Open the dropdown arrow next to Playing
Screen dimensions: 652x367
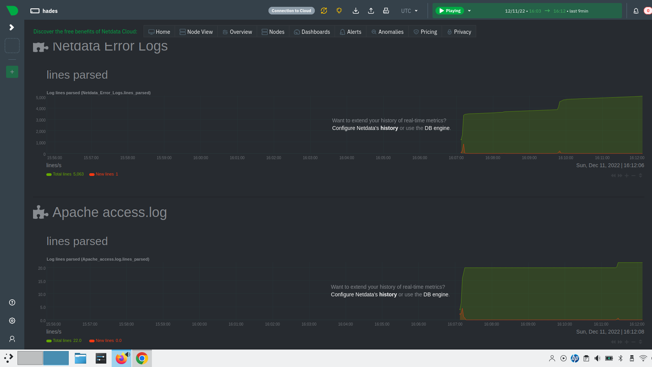point(469,11)
